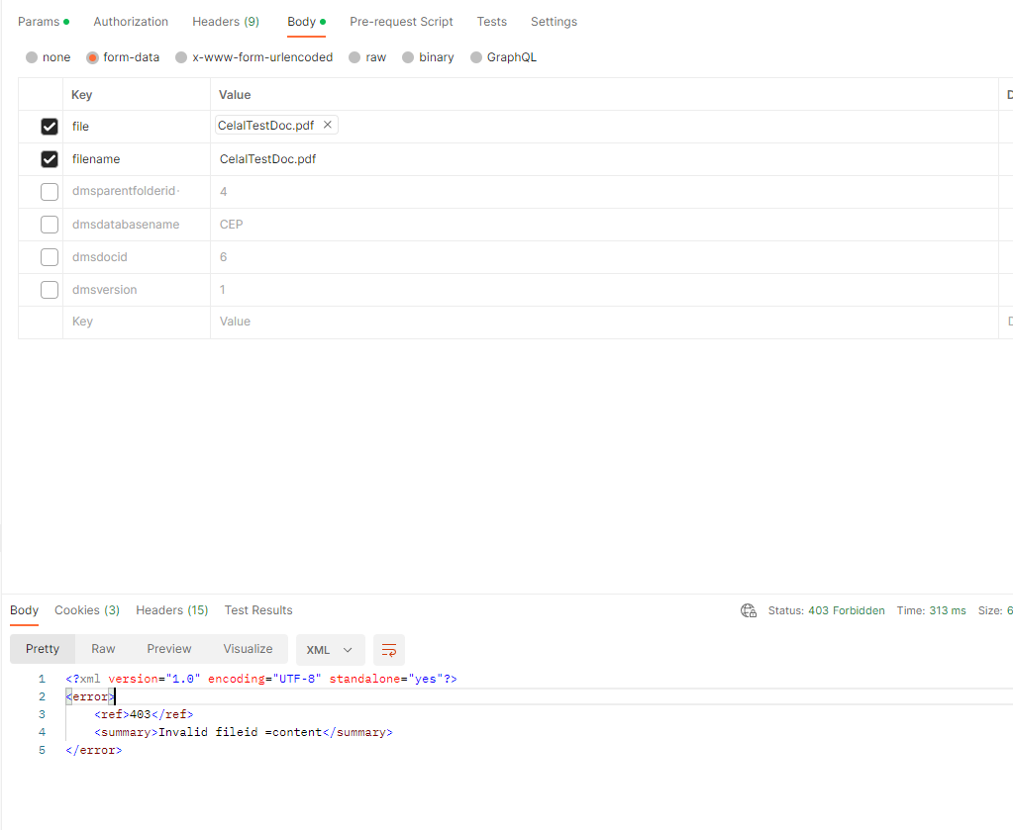This screenshot has width=1013, height=830.
Task: Open response Headers (15) tab
Action: (172, 610)
